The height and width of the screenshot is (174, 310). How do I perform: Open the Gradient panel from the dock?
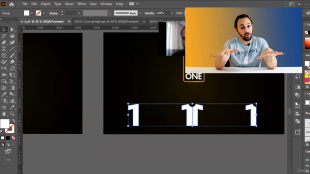[x=297, y=87]
